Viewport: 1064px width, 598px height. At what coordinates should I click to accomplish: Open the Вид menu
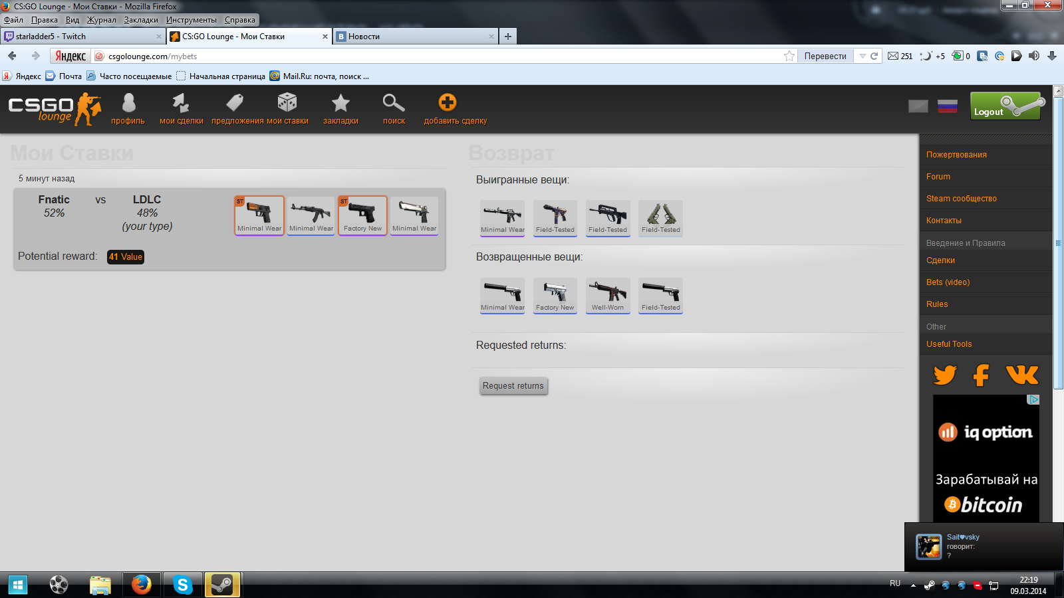click(72, 20)
